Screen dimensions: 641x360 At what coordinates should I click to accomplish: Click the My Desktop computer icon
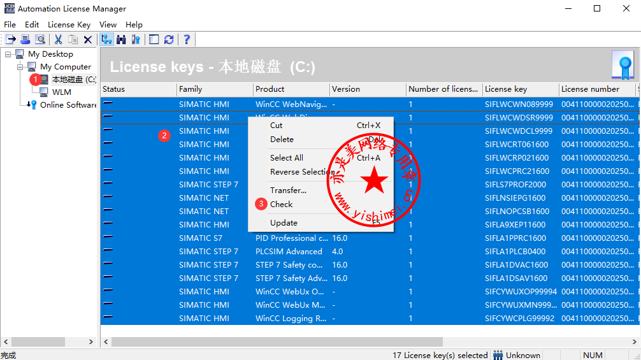pos(20,54)
